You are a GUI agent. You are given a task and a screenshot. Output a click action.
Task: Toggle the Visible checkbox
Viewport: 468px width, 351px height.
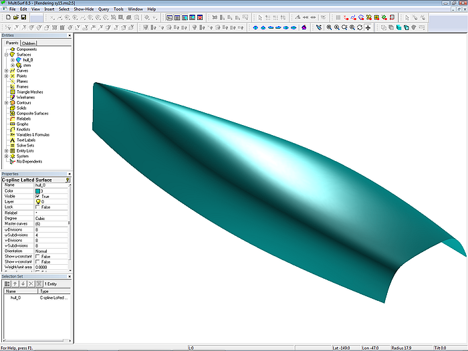pyautogui.click(x=37, y=196)
